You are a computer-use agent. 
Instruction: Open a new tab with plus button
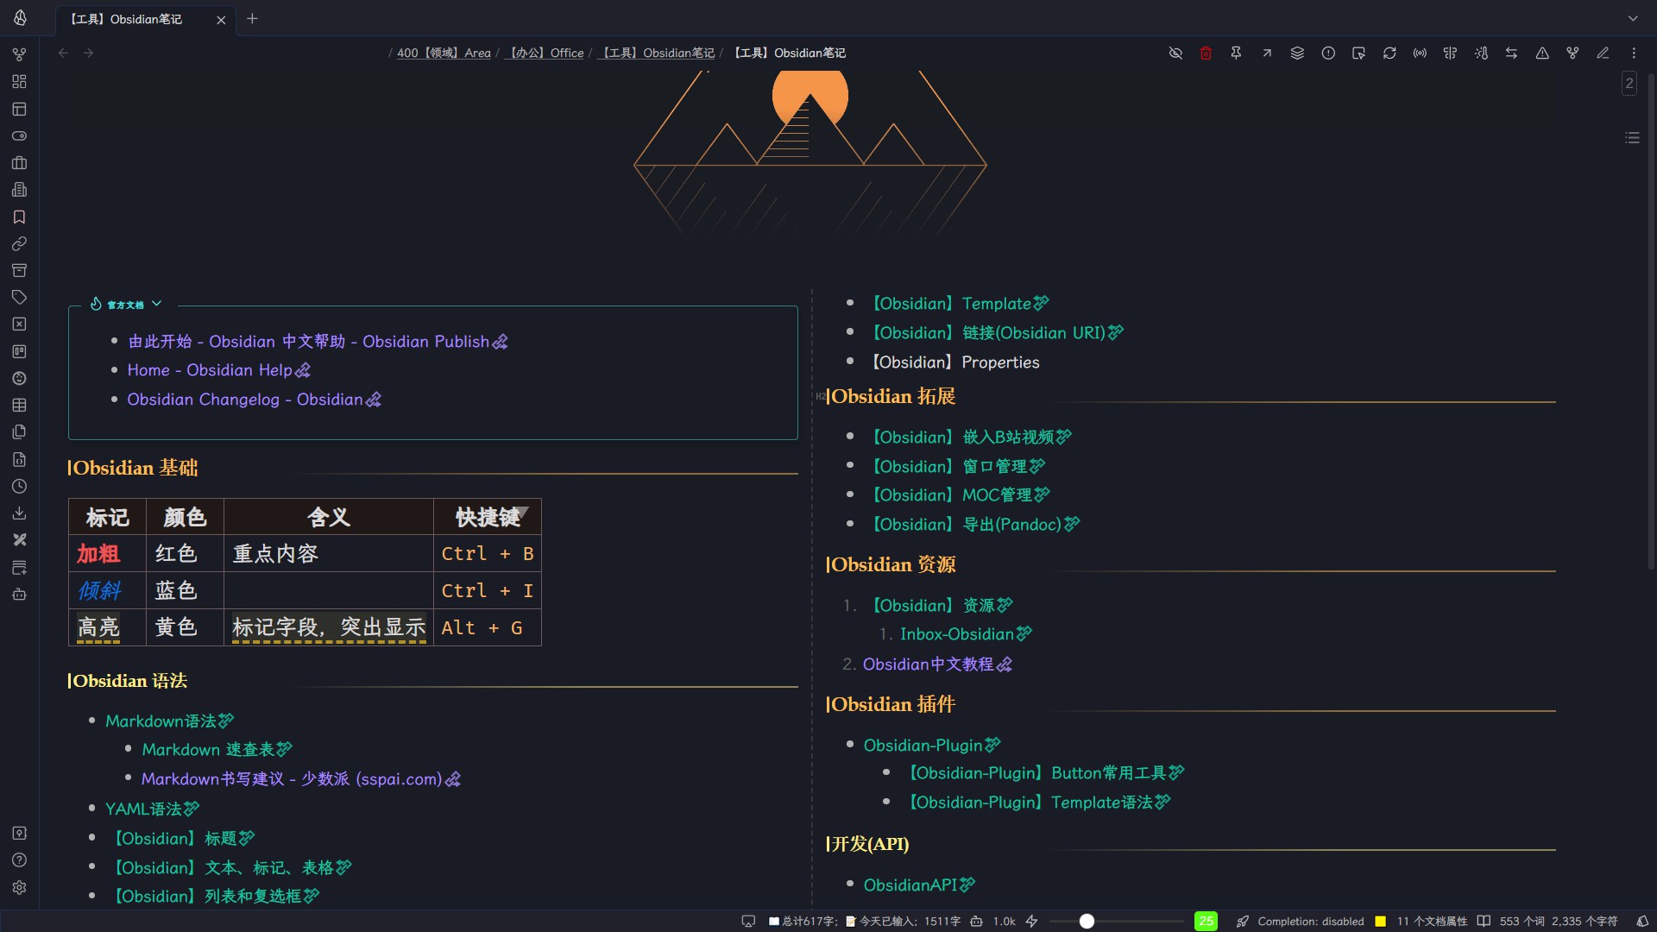click(x=252, y=18)
